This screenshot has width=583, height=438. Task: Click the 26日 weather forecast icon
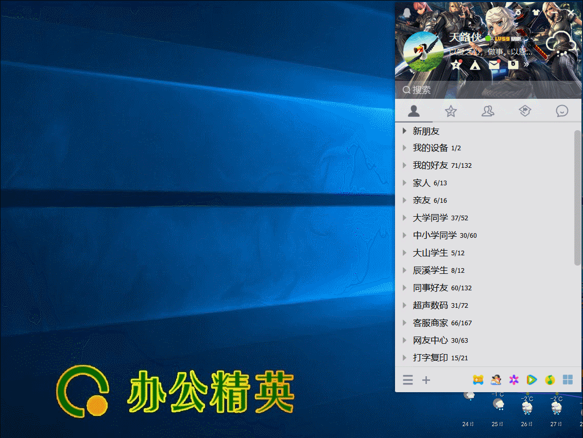pyautogui.click(x=527, y=408)
